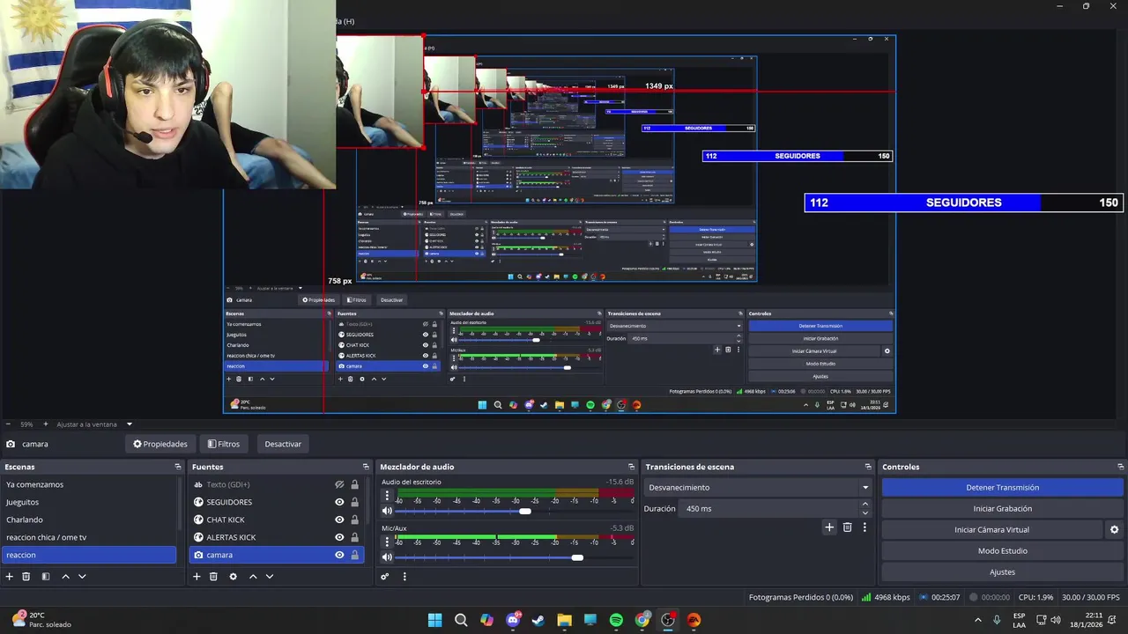Image resolution: width=1128 pixels, height=634 pixels.
Task: Open source properties gear in Fuentes toolbar
Action: 233,577
